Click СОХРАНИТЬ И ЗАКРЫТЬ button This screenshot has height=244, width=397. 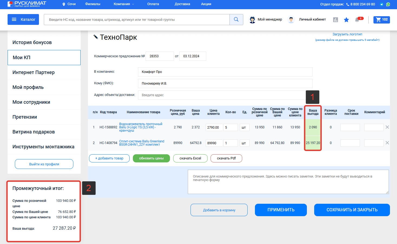352,210
